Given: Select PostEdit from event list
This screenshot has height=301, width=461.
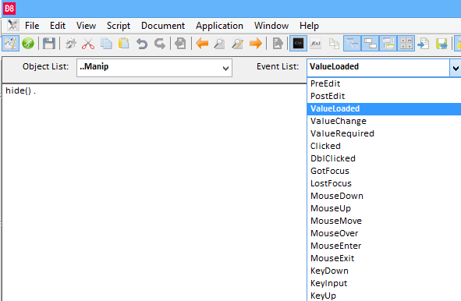Looking at the screenshot, I should pos(384,96).
